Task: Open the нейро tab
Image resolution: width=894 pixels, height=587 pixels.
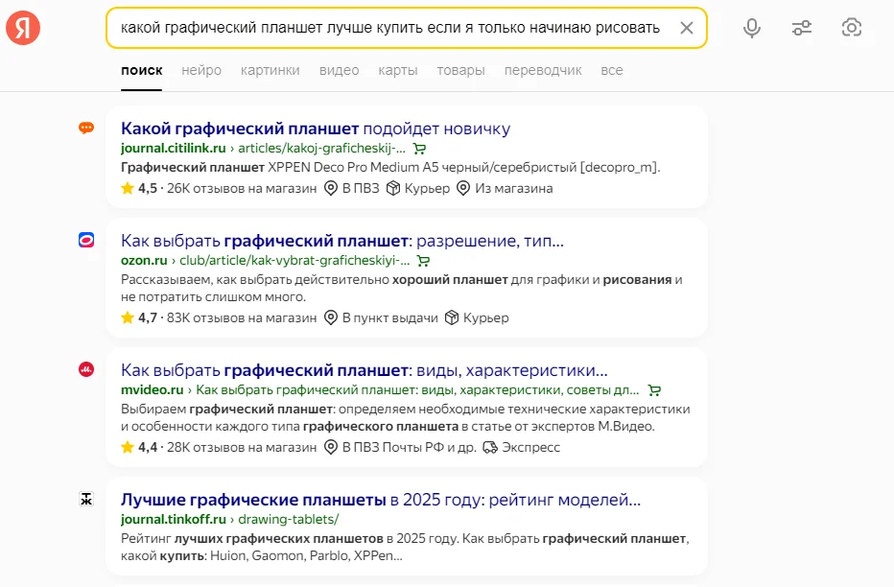Action: pyautogui.click(x=201, y=70)
